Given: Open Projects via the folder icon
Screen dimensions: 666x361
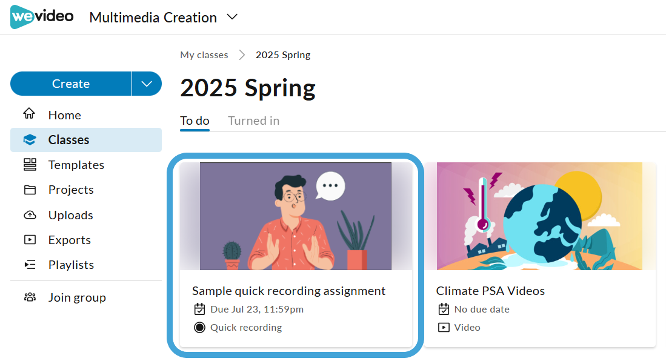Looking at the screenshot, I should click(30, 190).
